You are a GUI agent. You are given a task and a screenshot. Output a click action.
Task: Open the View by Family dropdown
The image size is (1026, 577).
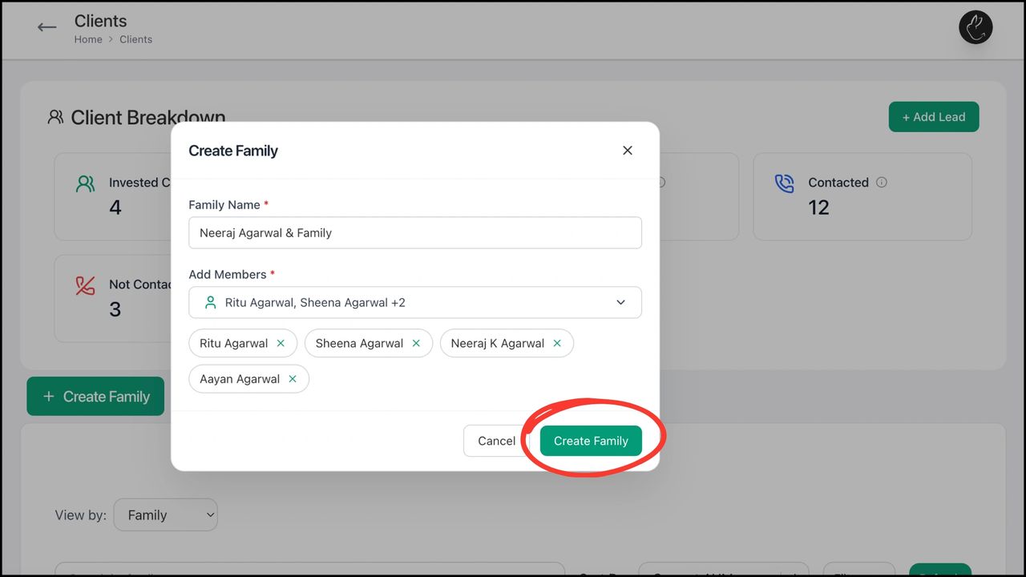click(x=165, y=514)
